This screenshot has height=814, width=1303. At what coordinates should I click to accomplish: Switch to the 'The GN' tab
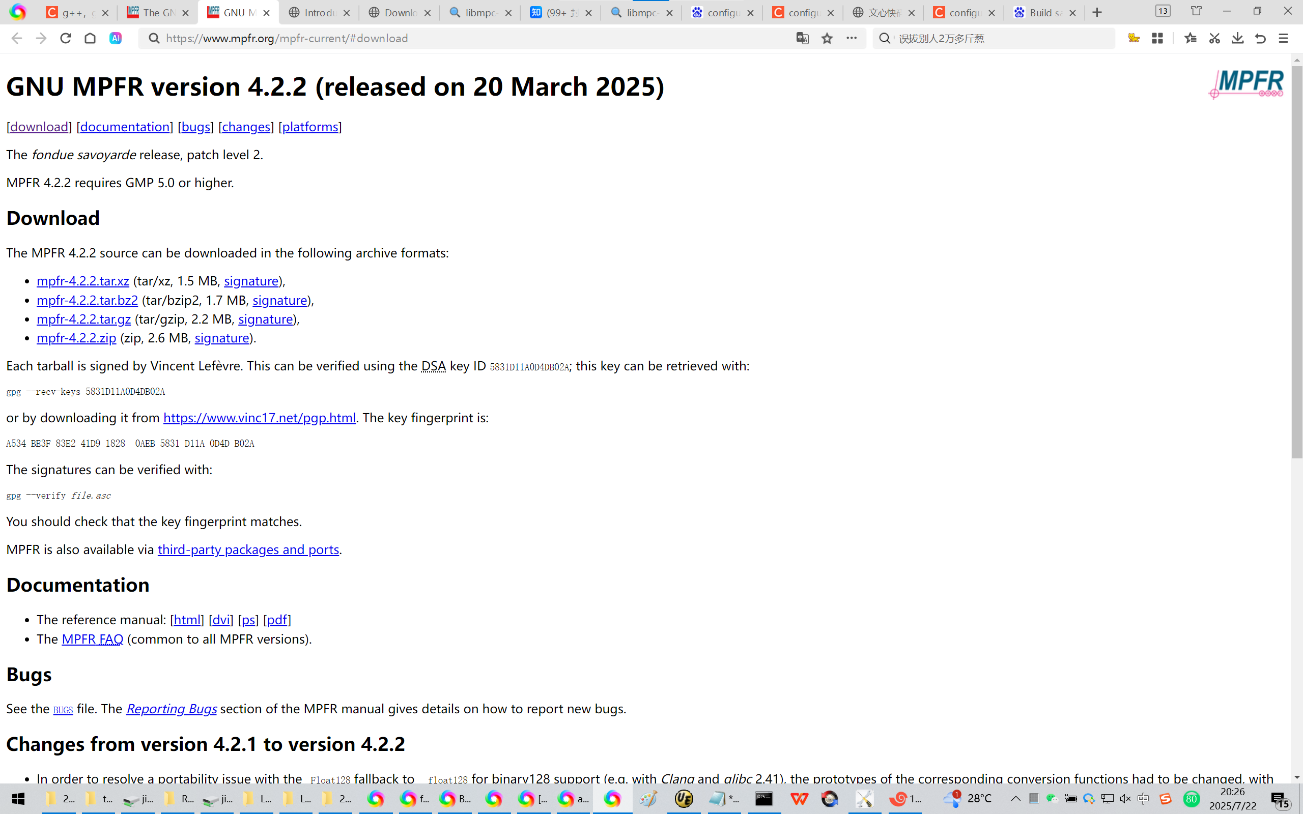[158, 12]
